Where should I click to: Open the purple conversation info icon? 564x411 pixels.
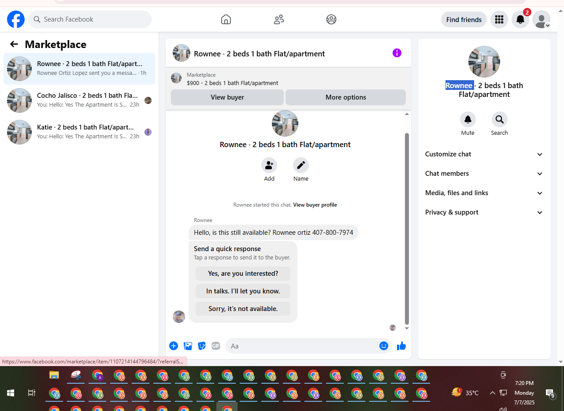[397, 53]
